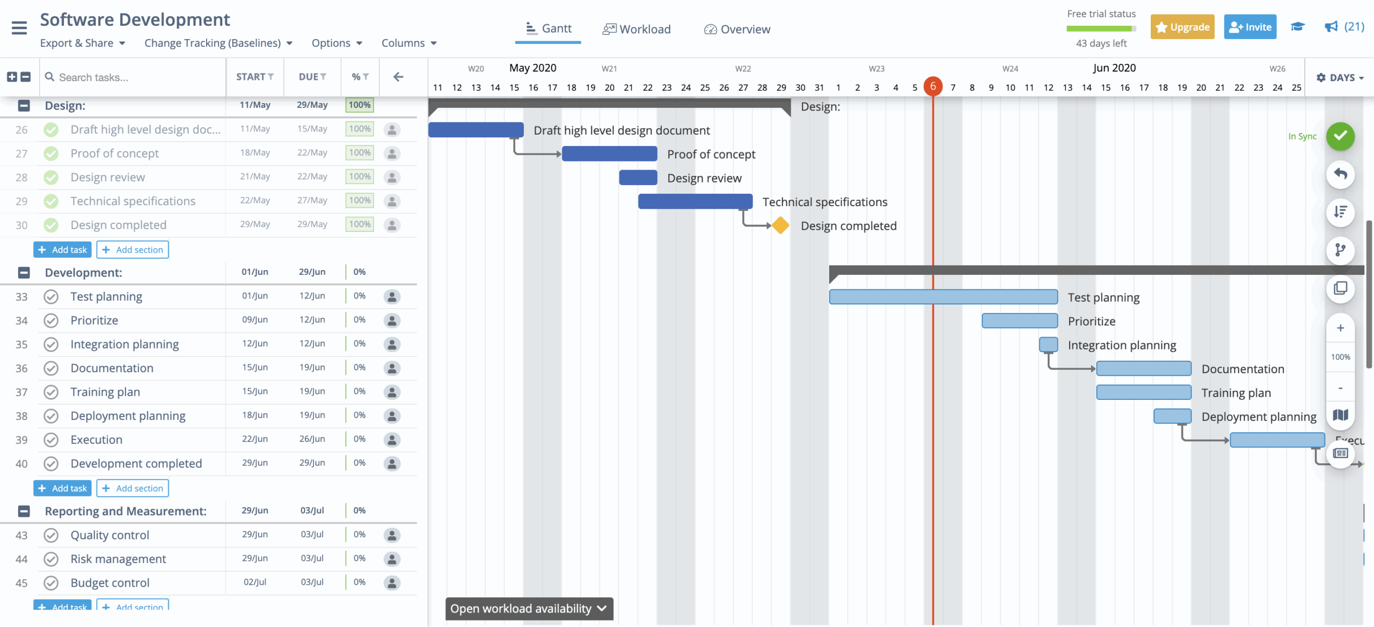Click the Upgrade button
The width and height of the screenshot is (1374, 627).
pyautogui.click(x=1182, y=27)
